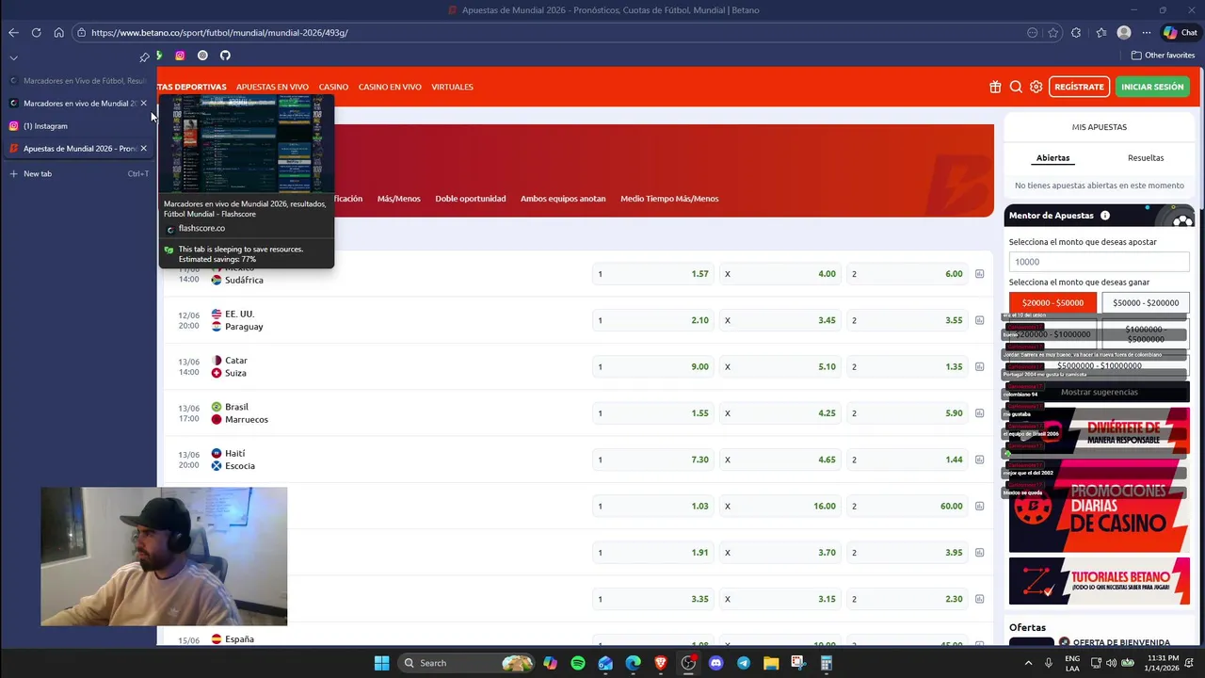The image size is (1205, 678).
Task: Click the Windows Start button
Action: pyautogui.click(x=381, y=663)
